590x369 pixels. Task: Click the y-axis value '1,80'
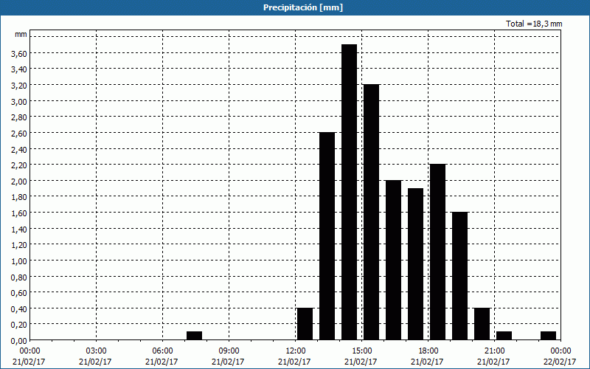tap(19, 197)
